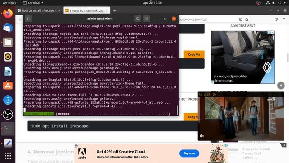Open the Activities overview
The image size is (289, 163).
point(9,3)
